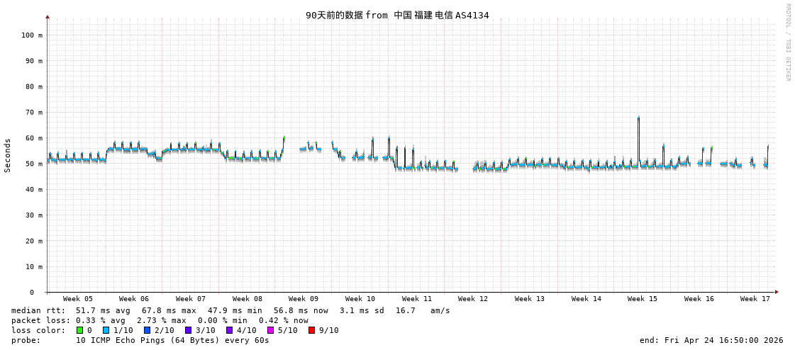
Task: Click the chart title mentioning AS4134
Action: (397, 15)
